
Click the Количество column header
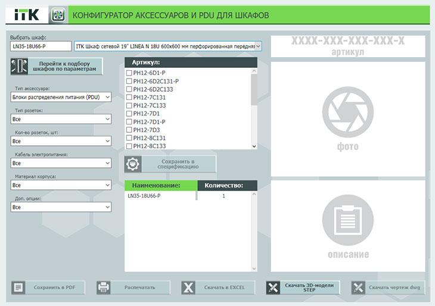(x=228, y=185)
